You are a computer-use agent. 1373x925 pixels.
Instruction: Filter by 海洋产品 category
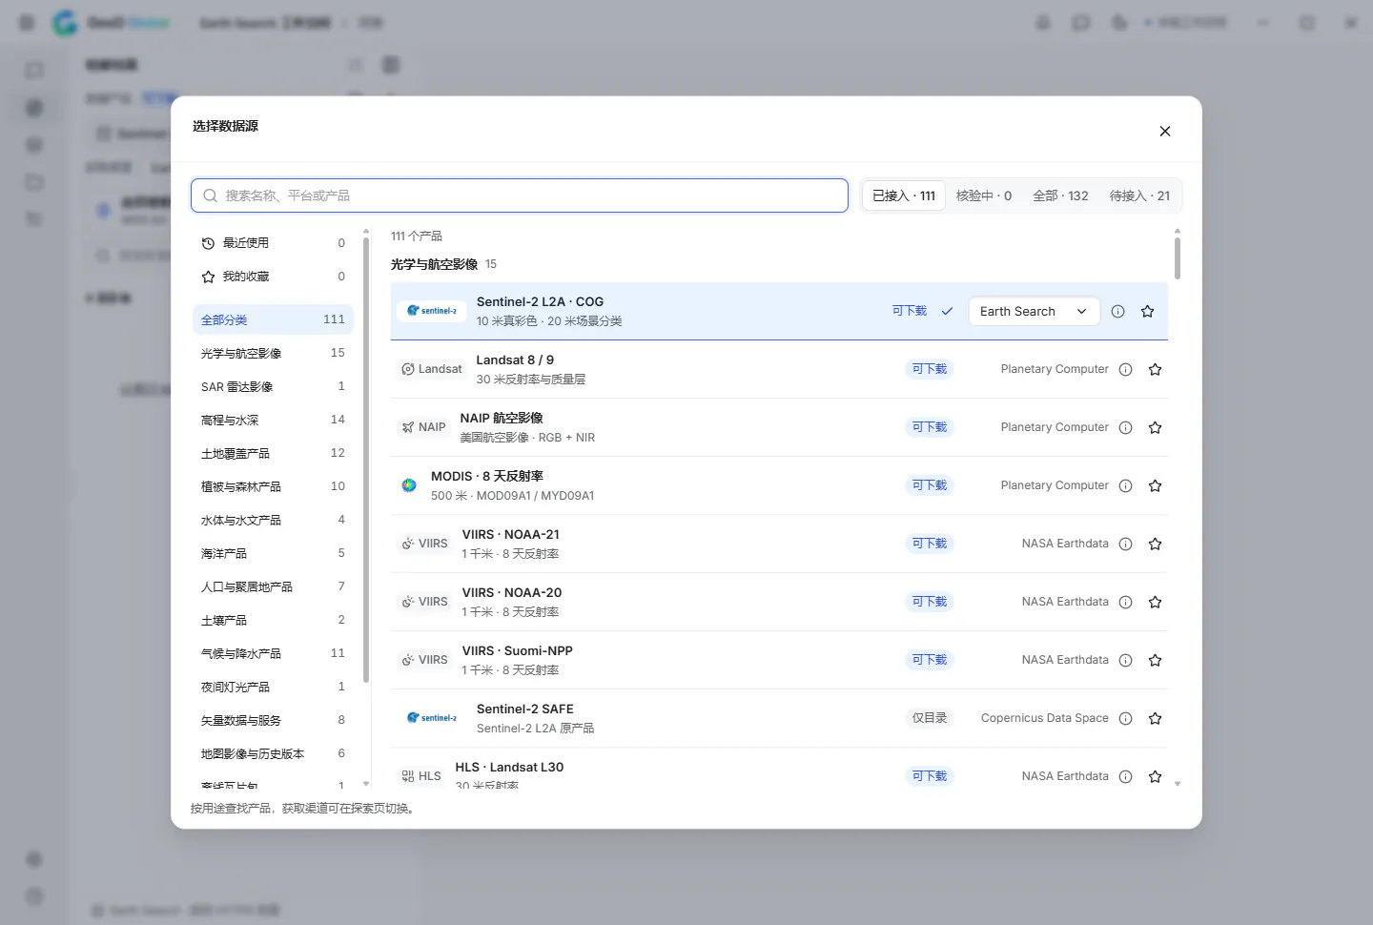(x=273, y=553)
